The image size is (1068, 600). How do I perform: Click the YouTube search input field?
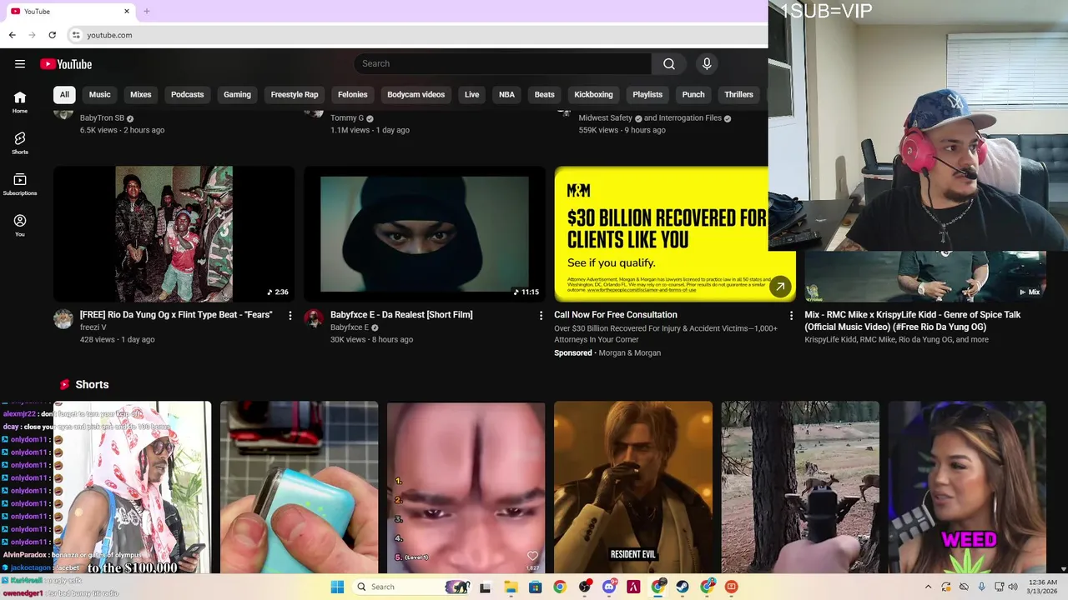pyautogui.click(x=502, y=64)
